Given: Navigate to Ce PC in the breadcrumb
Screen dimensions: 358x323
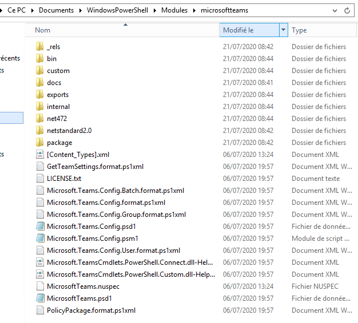Looking at the screenshot, I should [17, 10].
